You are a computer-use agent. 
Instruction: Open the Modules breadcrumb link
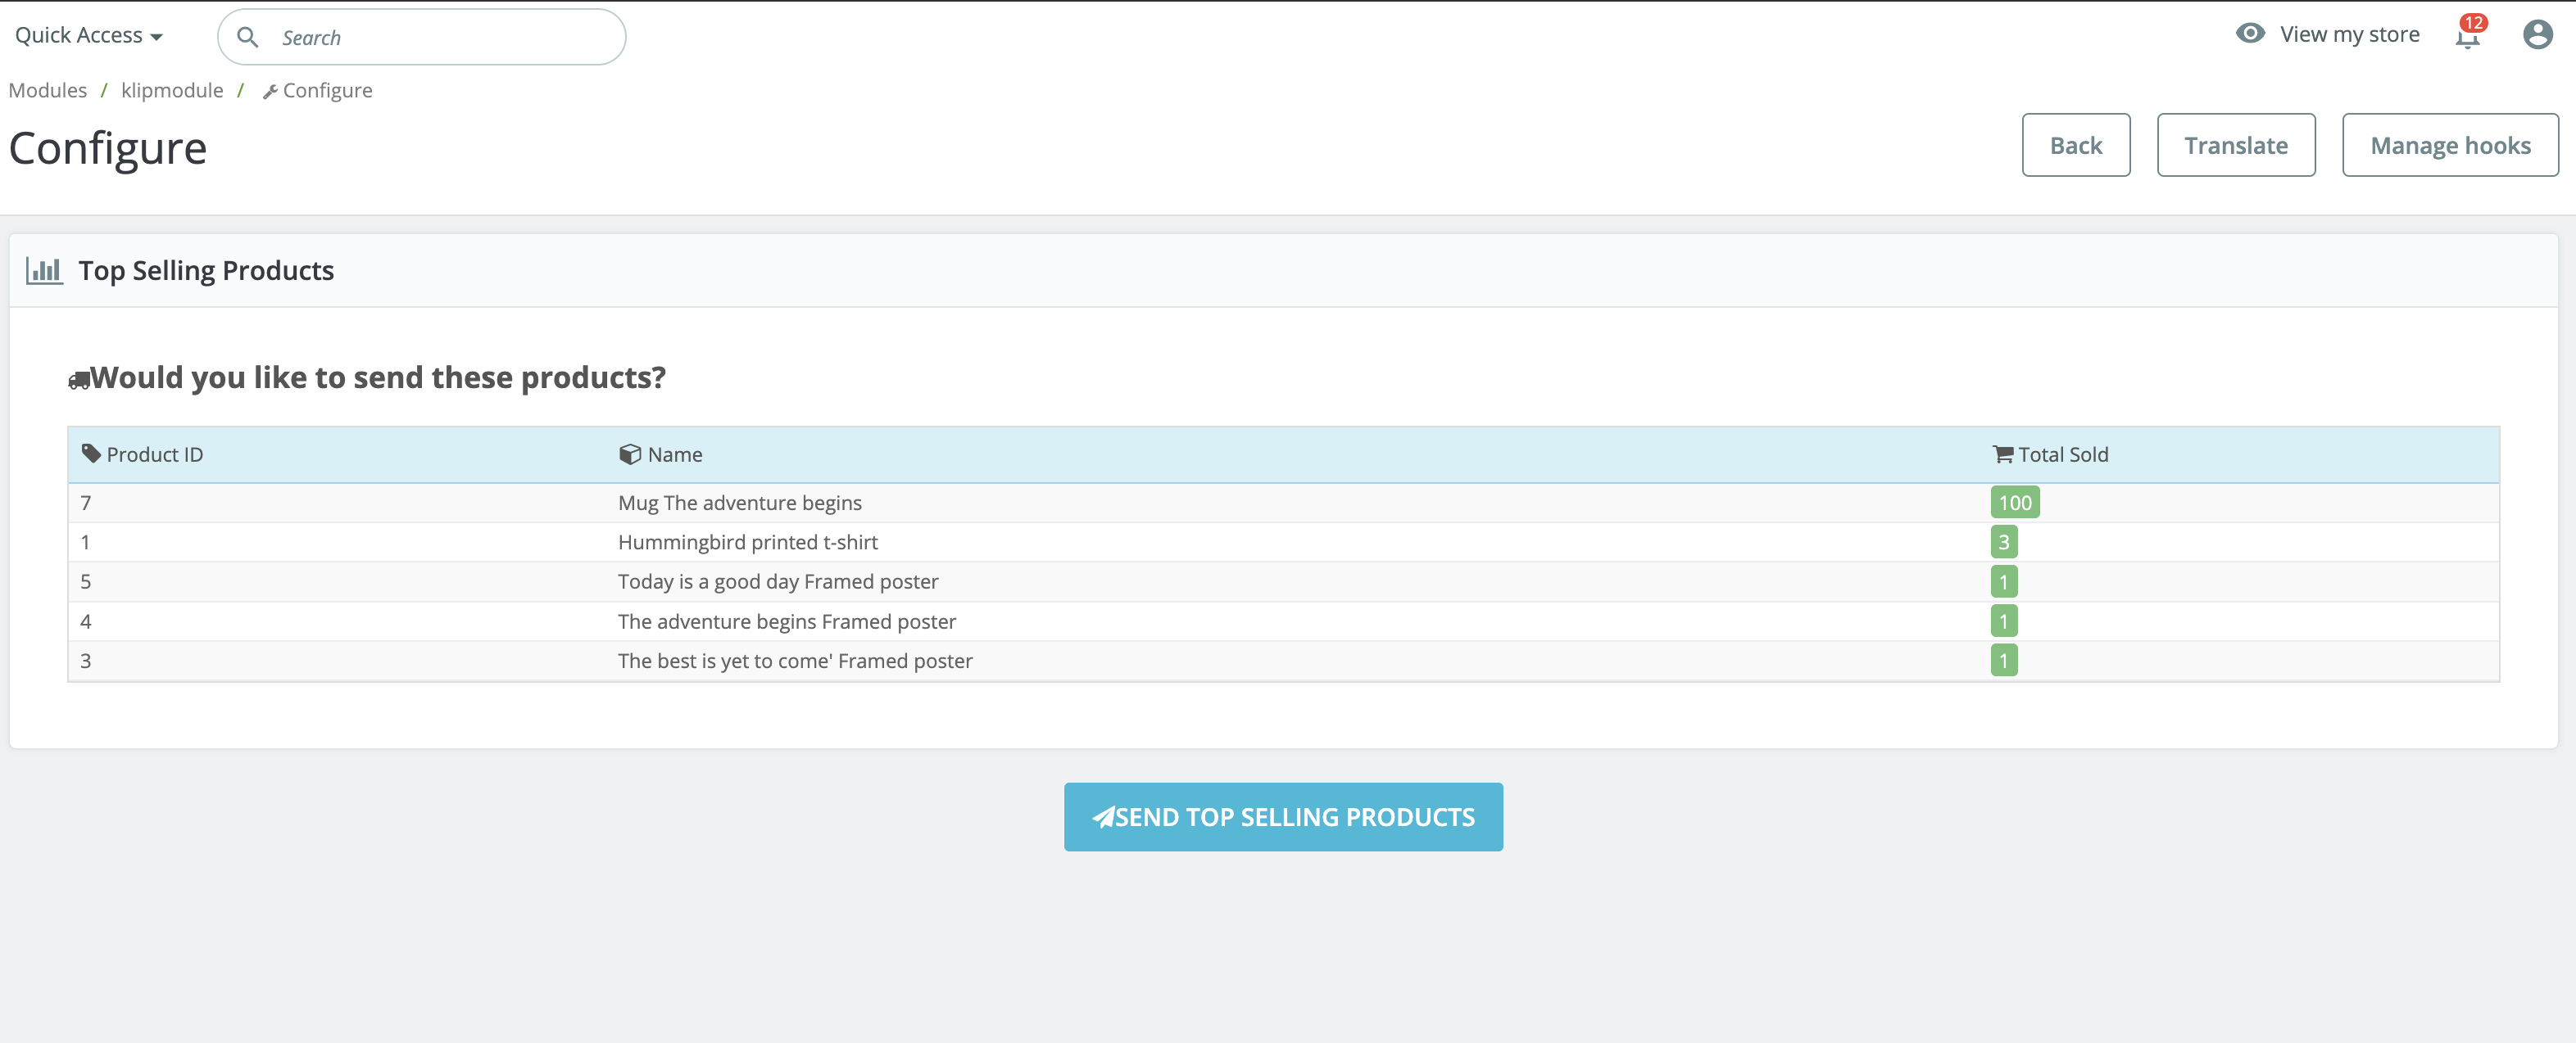(x=47, y=91)
